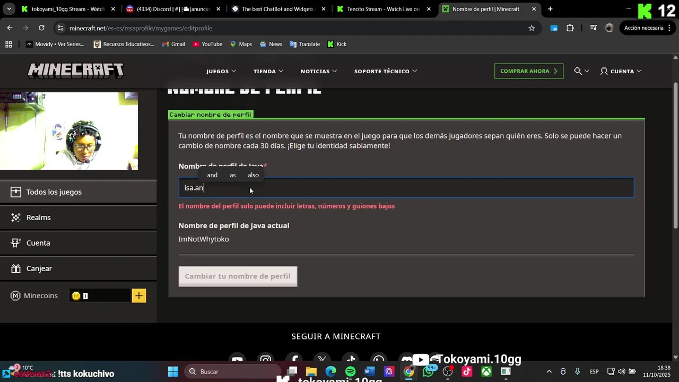The height and width of the screenshot is (382, 679).
Task: Reload the Minecraft page
Action: (41, 28)
